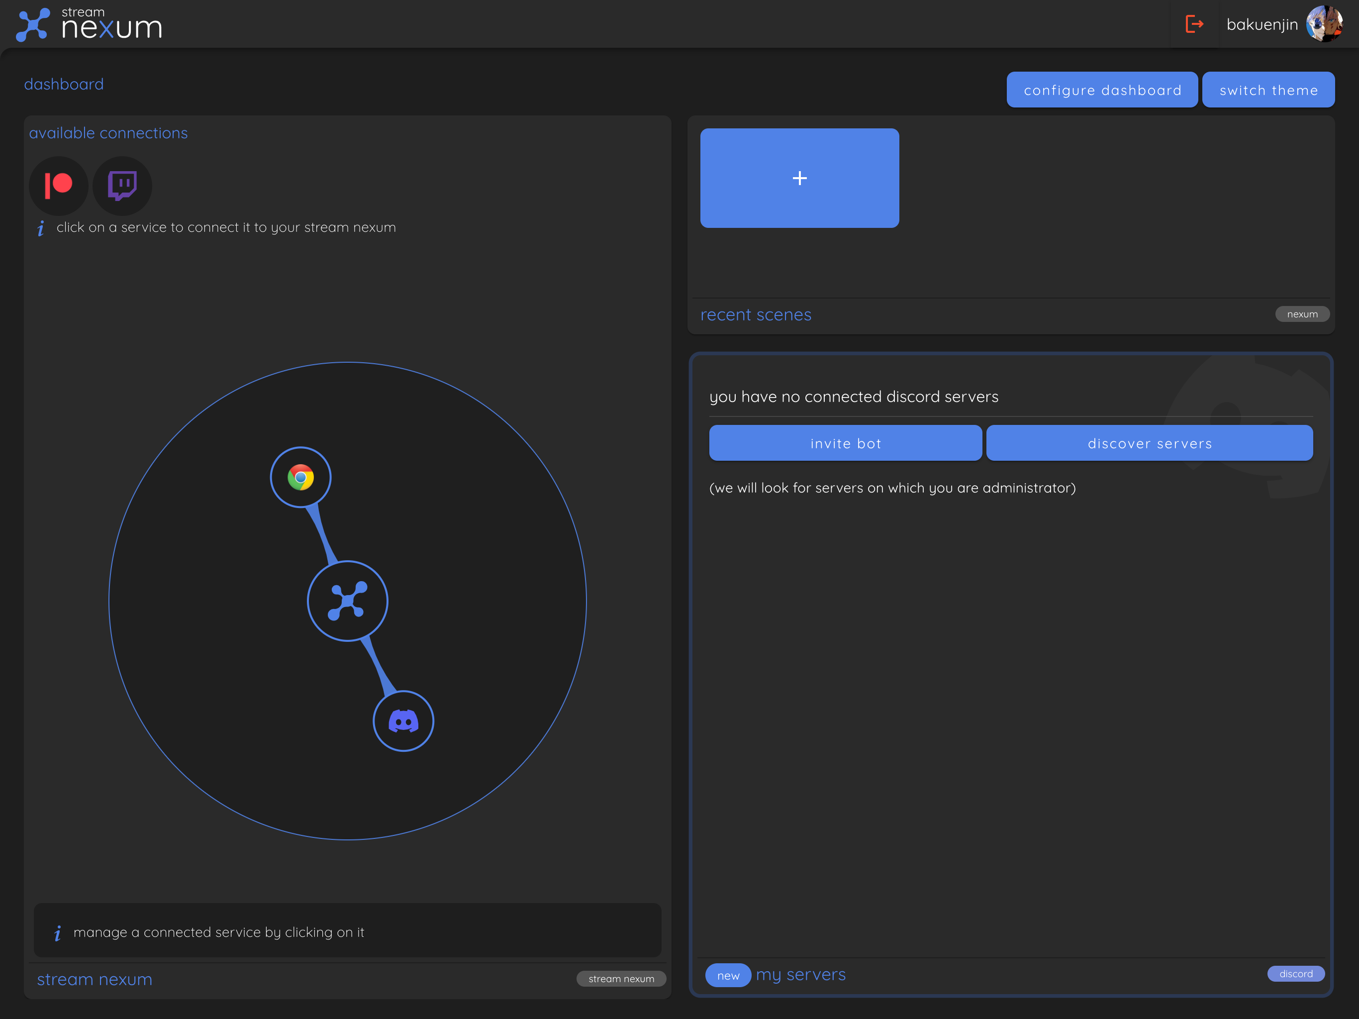Click the central Stream Nexum hub node
The image size is (1359, 1019).
tap(347, 601)
